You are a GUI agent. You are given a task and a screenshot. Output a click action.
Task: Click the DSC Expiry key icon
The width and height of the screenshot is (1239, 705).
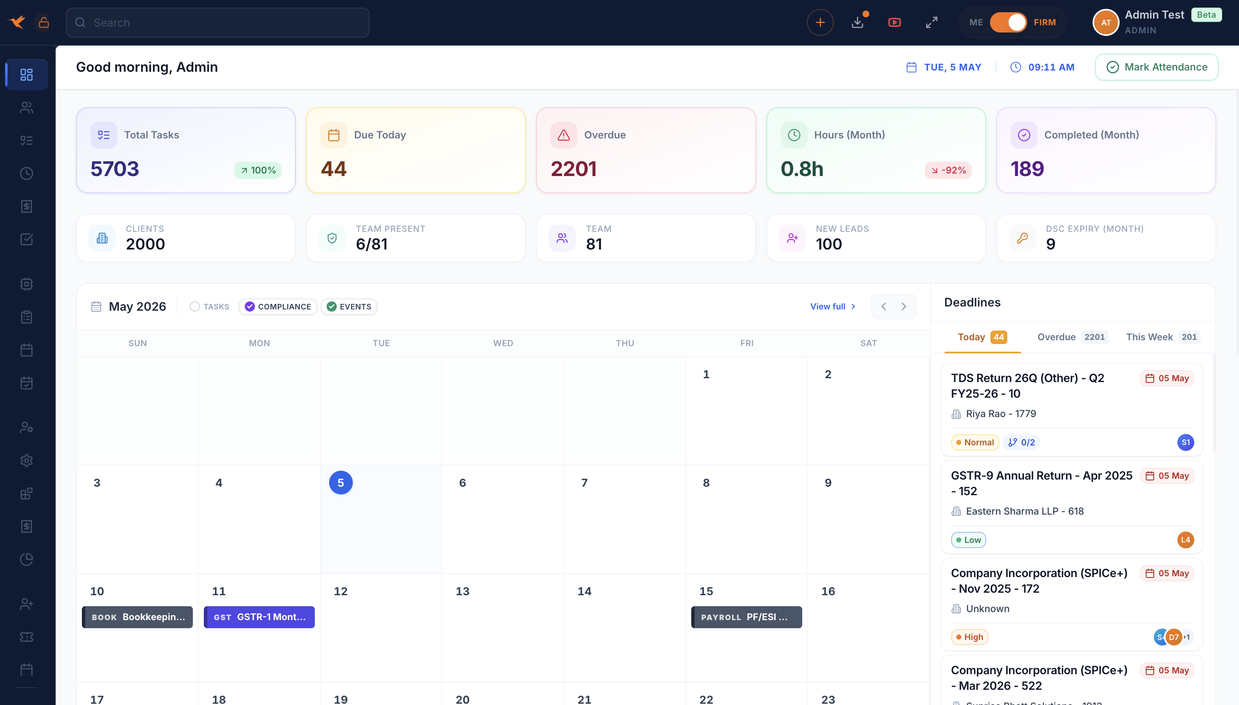[x=1022, y=238]
